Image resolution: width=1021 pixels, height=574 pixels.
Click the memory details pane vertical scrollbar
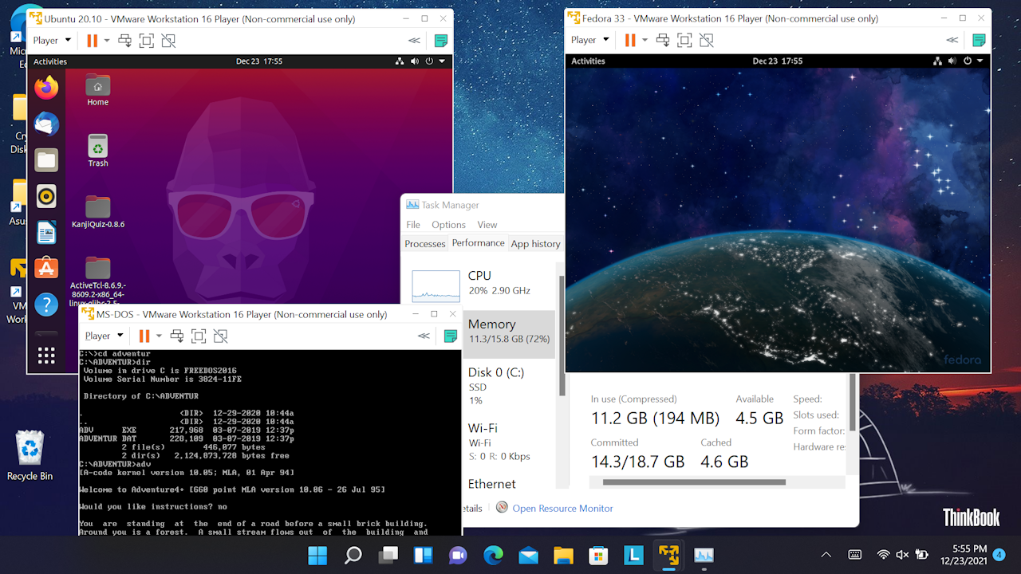pos(852,403)
